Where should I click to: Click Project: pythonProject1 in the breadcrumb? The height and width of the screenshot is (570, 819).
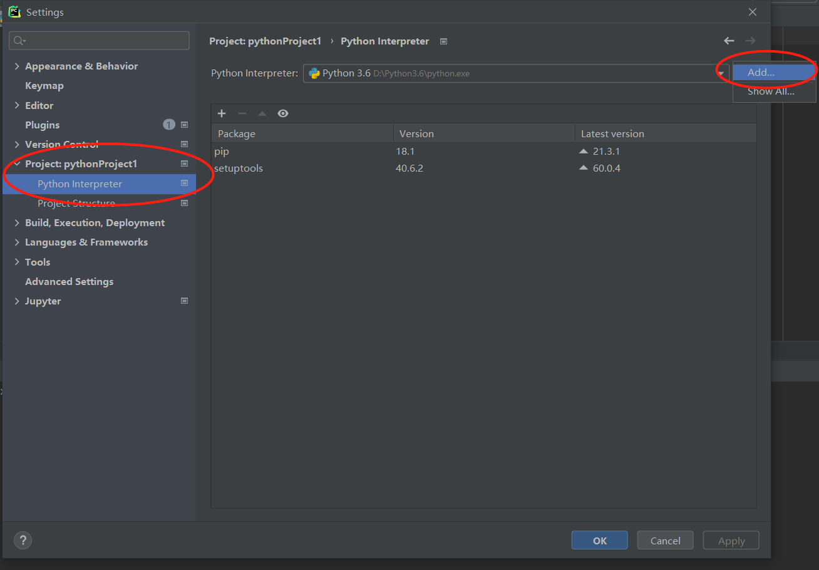coord(265,41)
